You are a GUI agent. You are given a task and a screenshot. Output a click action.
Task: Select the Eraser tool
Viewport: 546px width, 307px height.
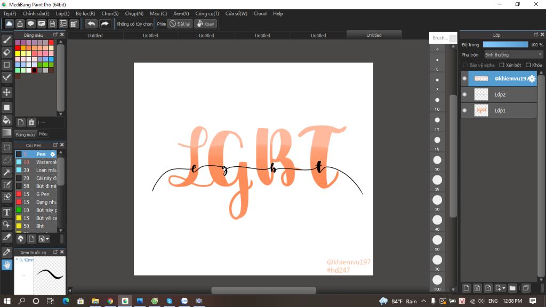click(6, 53)
